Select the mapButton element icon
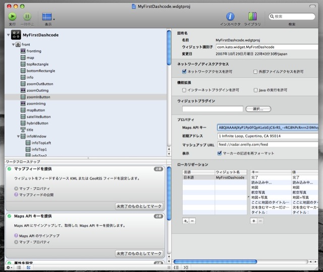This screenshot has height=272, width=323. click(x=23, y=110)
